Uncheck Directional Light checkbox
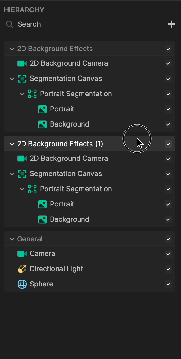Screen dimensions: 181x359 tap(168, 269)
